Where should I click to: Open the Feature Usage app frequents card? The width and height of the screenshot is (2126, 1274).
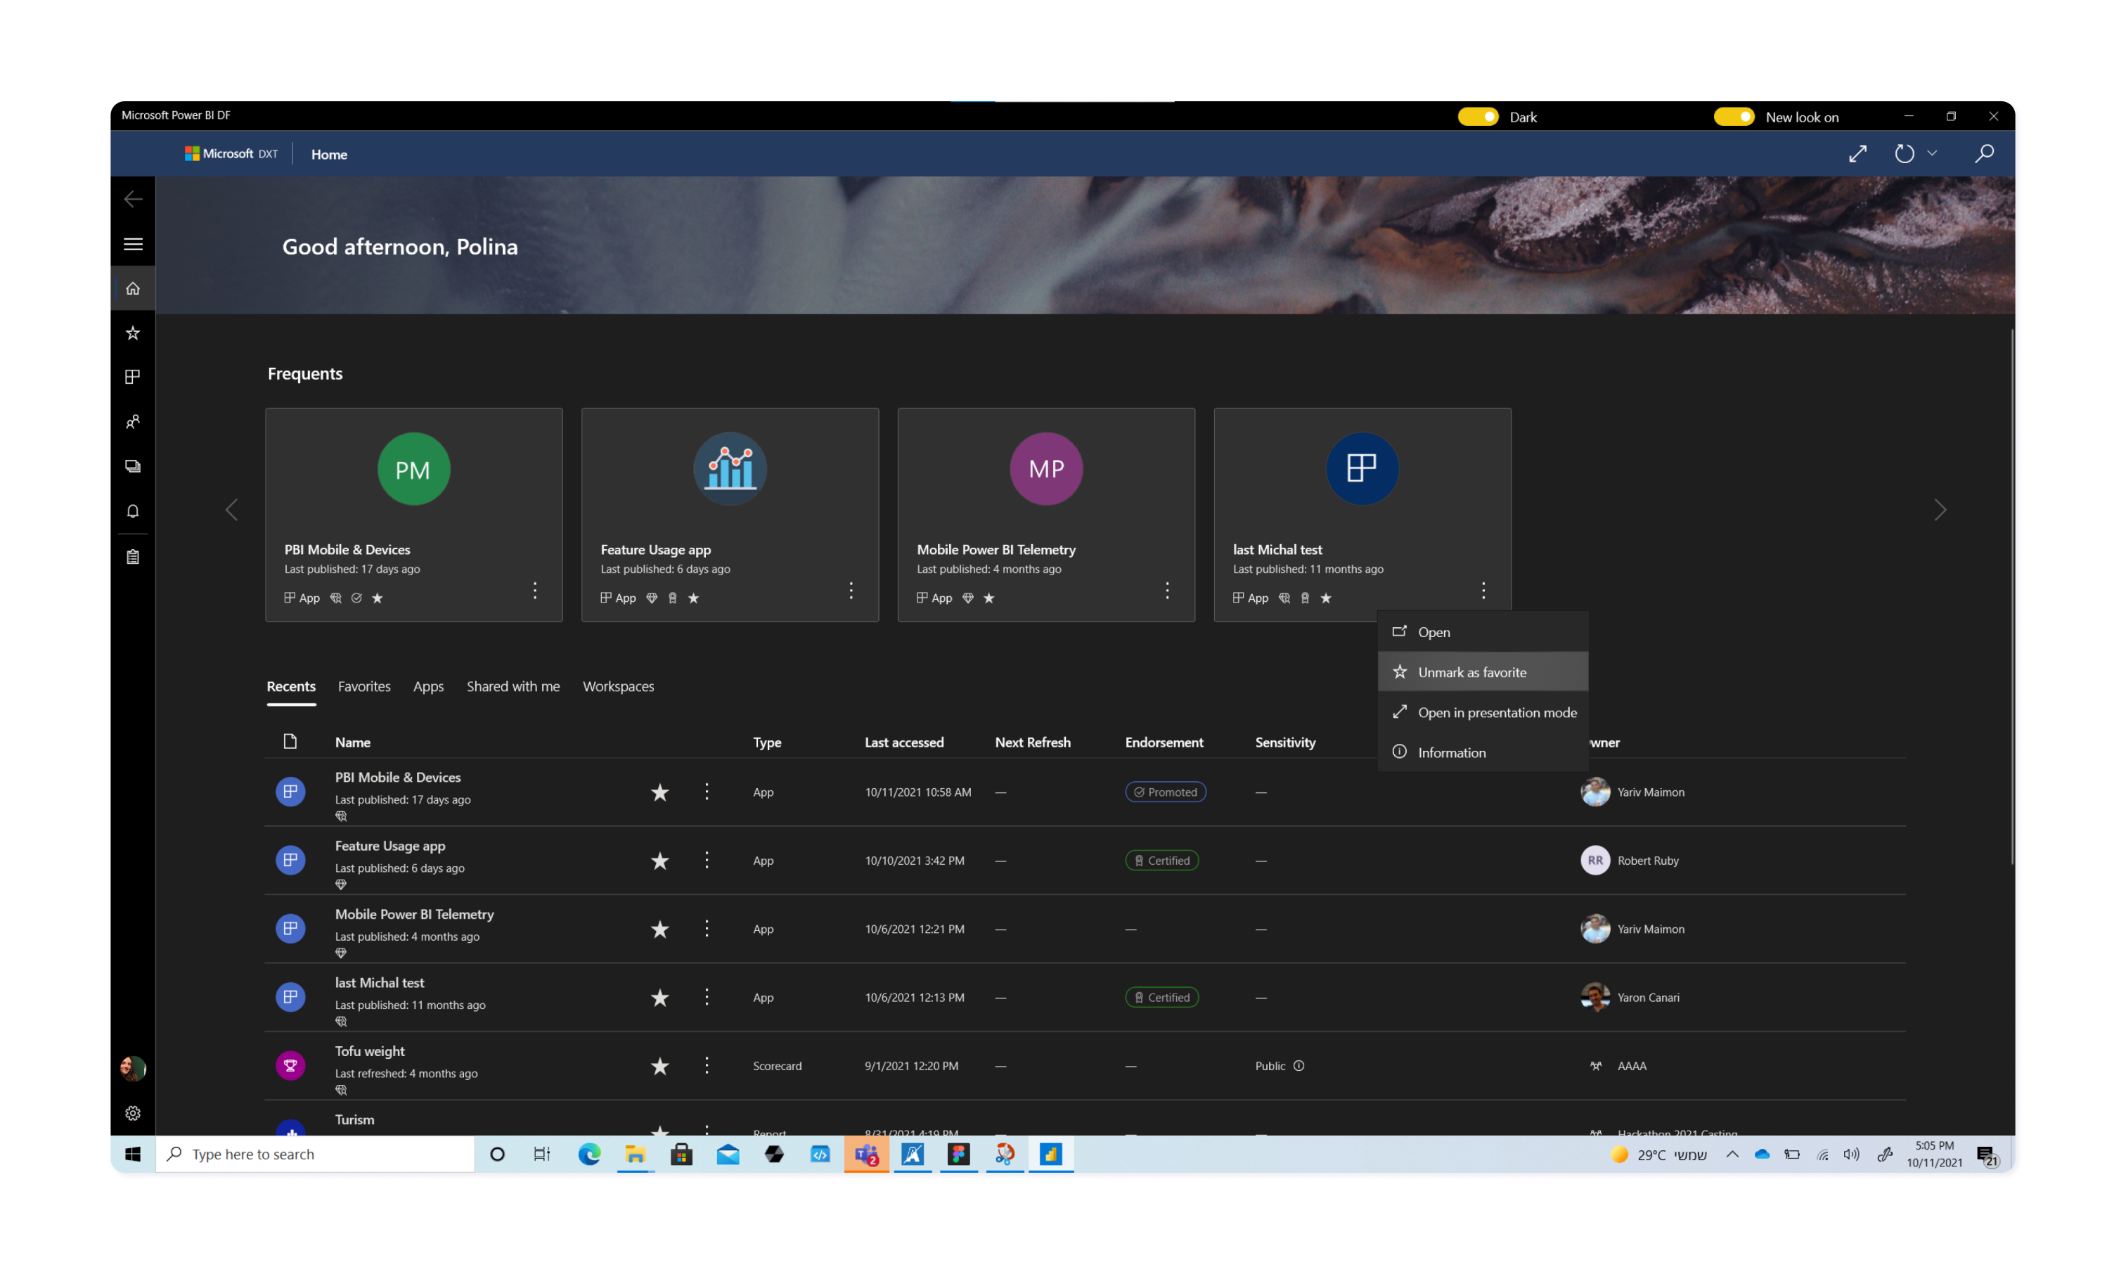click(730, 514)
